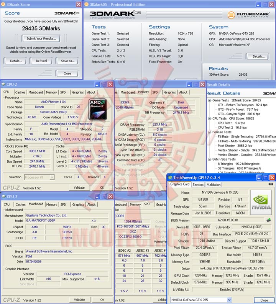Open the Sensors tab in GPU-Z

coord(198,184)
